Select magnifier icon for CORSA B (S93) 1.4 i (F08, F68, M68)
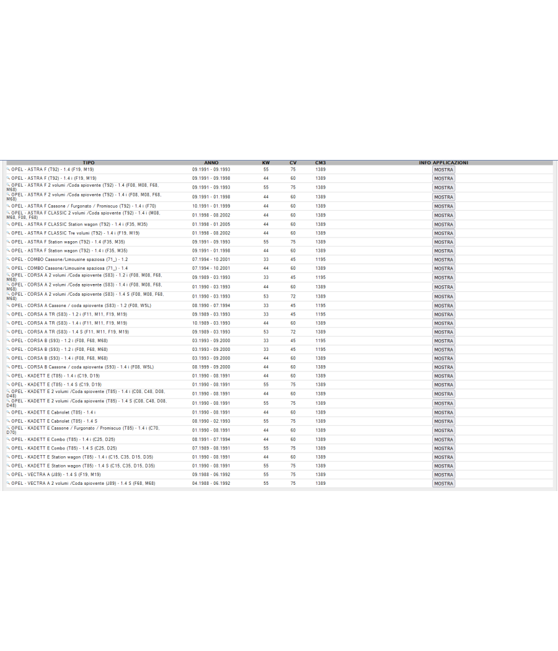Screen dimensions: 558x651 8,358
